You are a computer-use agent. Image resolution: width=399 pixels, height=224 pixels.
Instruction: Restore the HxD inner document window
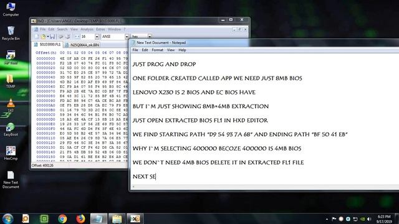pyautogui.click(x=239, y=29)
